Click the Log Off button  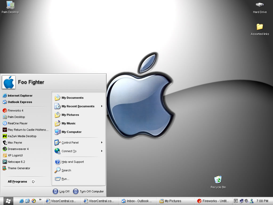click(x=61, y=191)
